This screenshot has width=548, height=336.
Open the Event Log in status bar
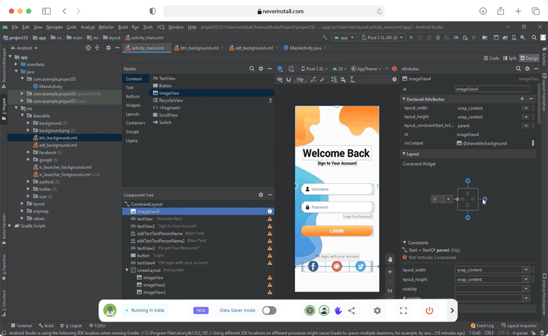pyautogui.click(x=484, y=325)
